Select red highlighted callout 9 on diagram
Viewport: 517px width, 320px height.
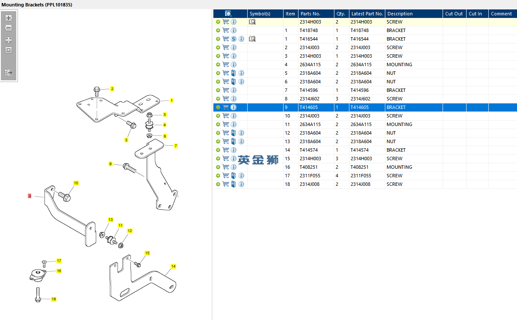[30, 196]
